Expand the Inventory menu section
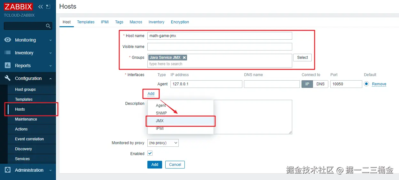 coord(28,53)
